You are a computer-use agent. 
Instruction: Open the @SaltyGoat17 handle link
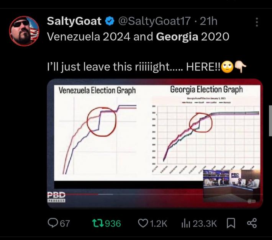154,22
